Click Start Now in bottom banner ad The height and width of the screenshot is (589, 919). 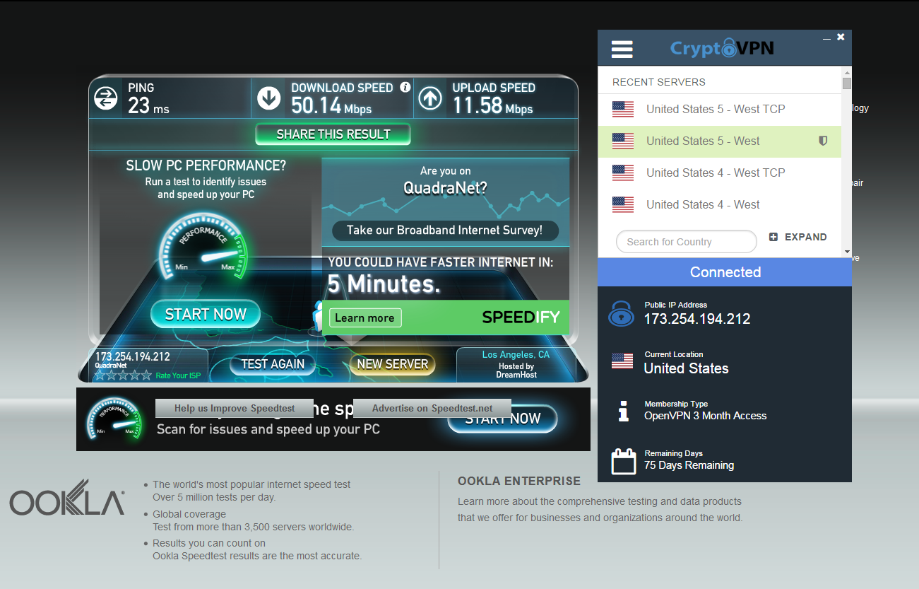click(502, 419)
